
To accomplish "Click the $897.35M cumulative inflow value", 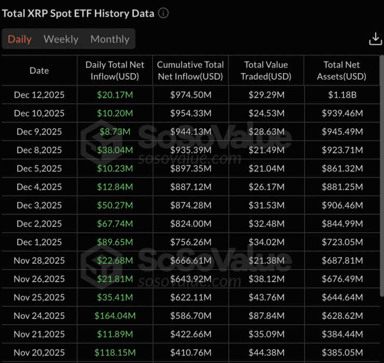I will [191, 168].
